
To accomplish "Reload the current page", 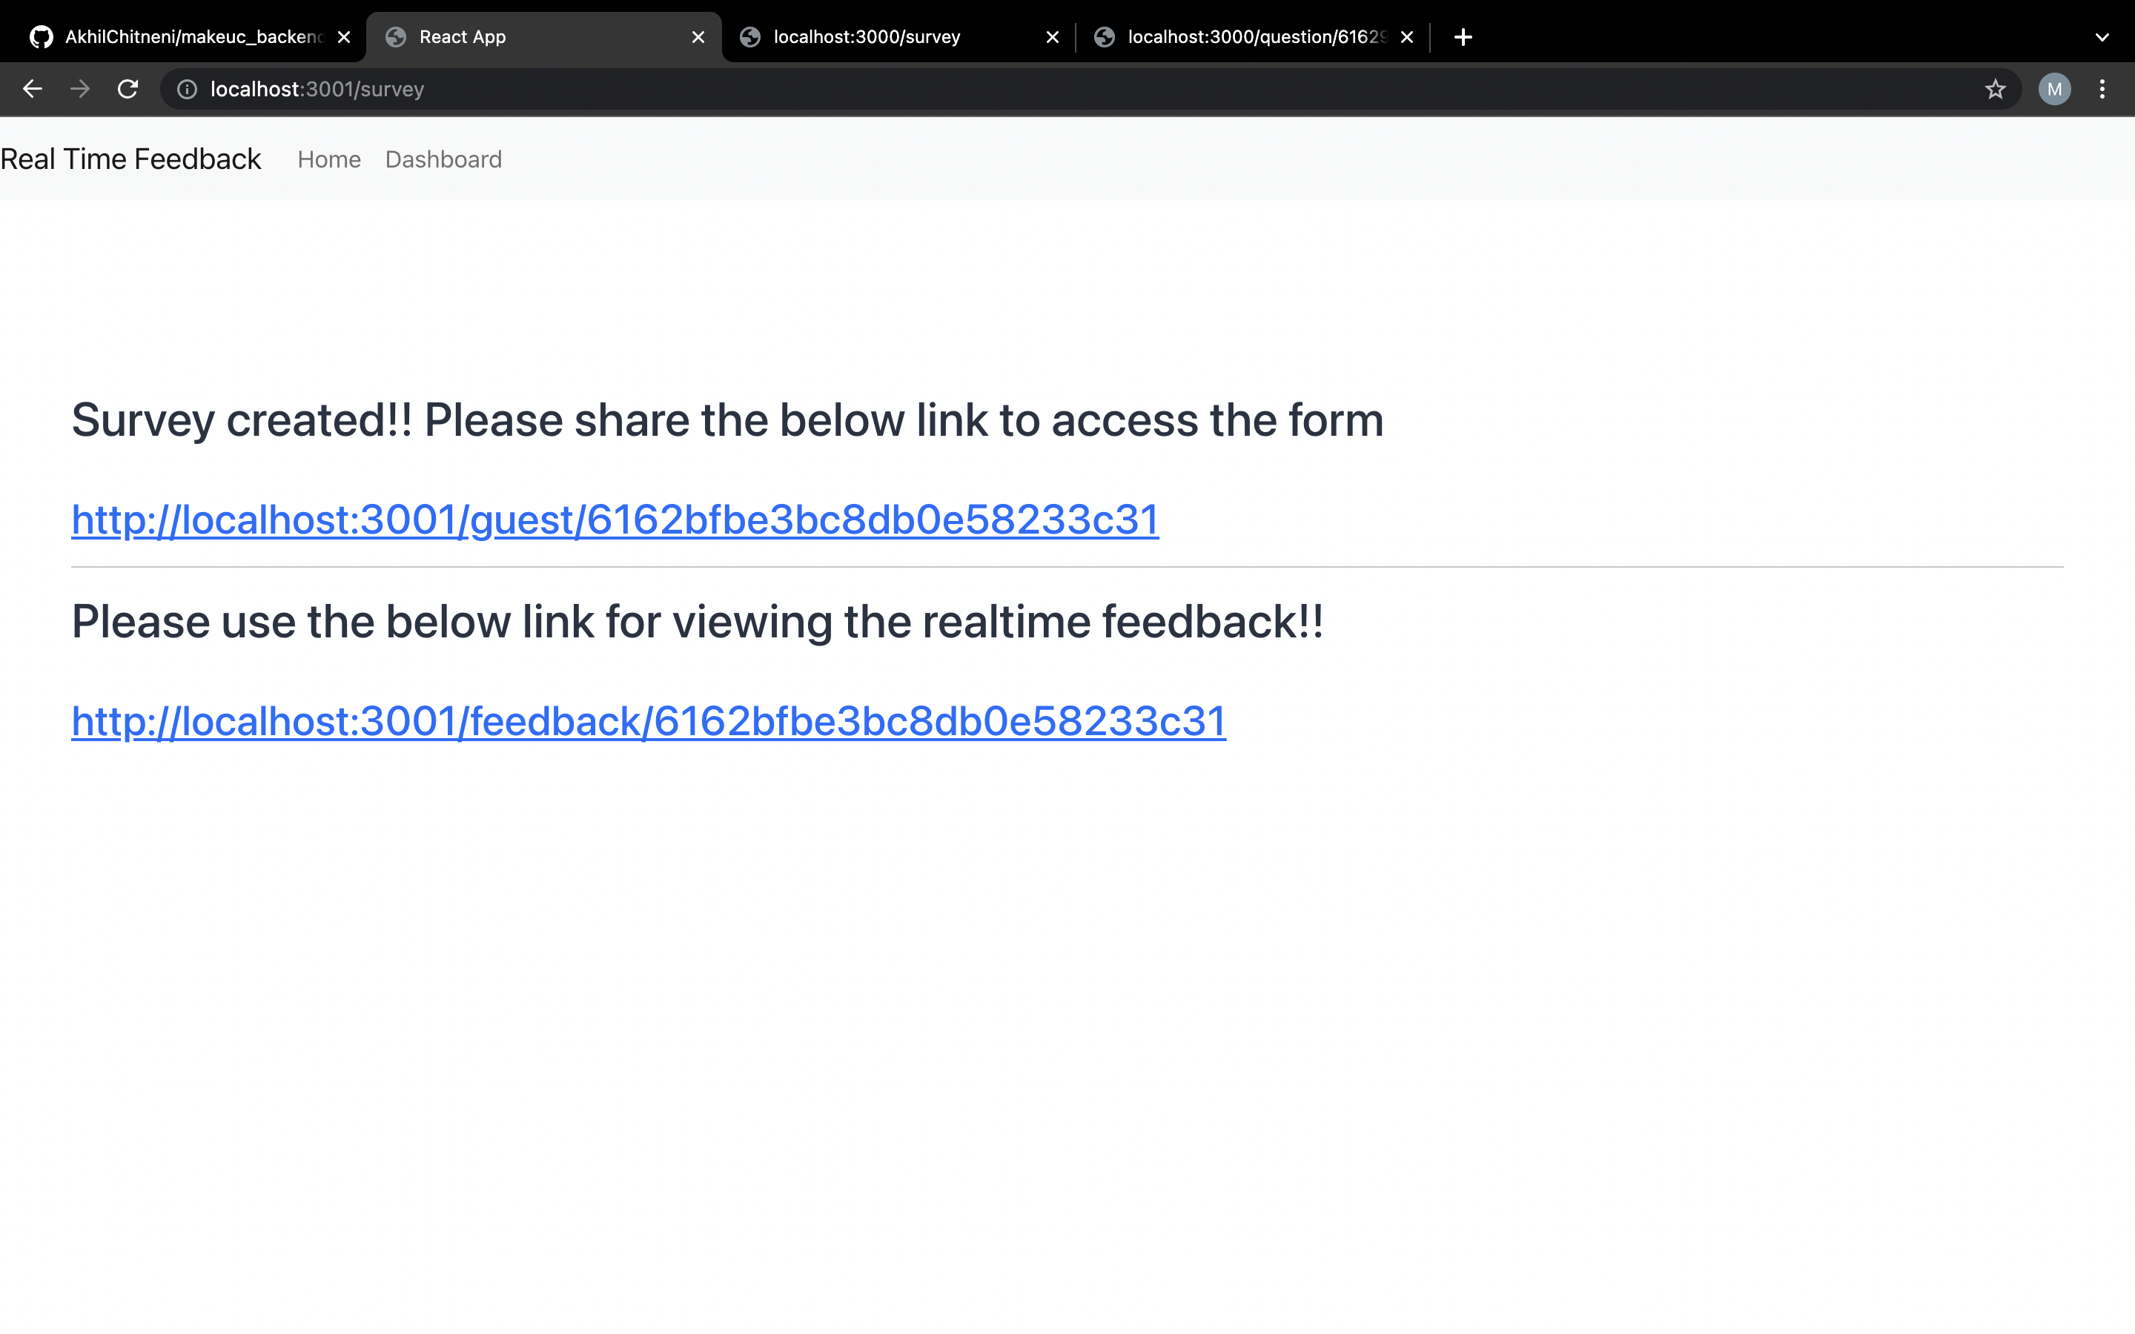I will [128, 89].
